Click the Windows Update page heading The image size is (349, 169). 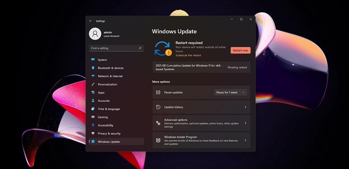click(174, 31)
